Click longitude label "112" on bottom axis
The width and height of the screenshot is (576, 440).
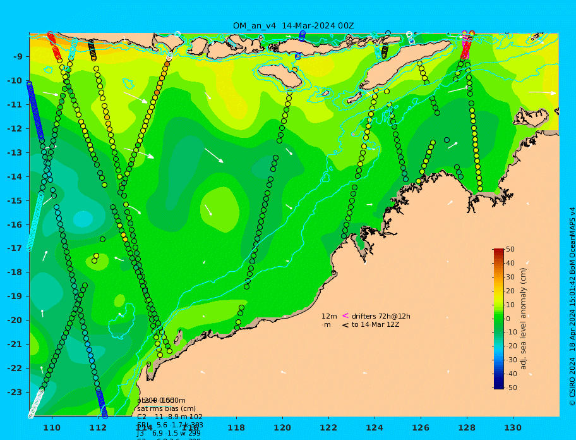point(98,428)
